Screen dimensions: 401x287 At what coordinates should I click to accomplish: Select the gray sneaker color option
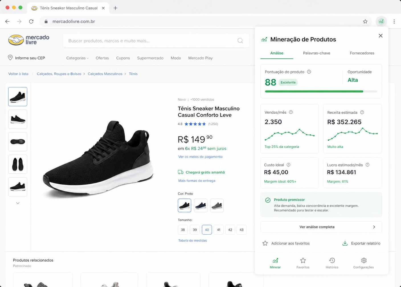217,205
